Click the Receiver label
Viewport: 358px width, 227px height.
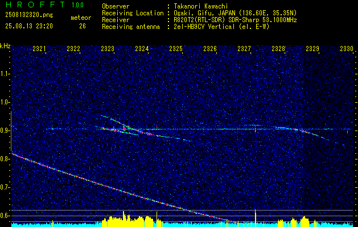coord(116,20)
